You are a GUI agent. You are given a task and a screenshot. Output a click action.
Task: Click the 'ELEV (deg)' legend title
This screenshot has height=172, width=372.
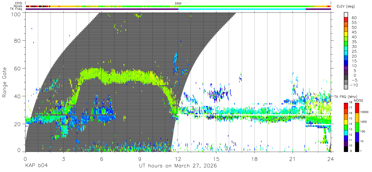pos(346,6)
